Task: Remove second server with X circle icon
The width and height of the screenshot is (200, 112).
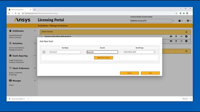Action: [186, 41]
